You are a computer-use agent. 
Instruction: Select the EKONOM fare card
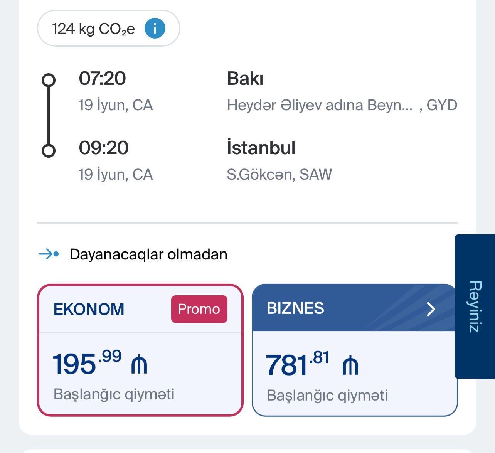pyautogui.click(x=140, y=350)
